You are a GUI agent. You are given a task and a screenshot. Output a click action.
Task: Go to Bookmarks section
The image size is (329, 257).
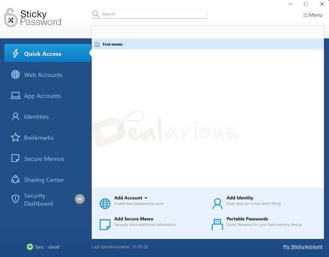pos(39,138)
